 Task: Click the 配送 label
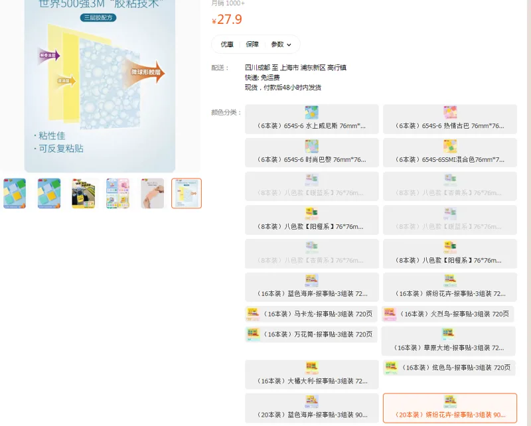pyautogui.click(x=220, y=68)
